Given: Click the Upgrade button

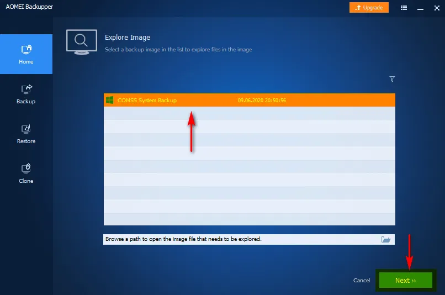Looking at the screenshot, I should click(x=369, y=8).
